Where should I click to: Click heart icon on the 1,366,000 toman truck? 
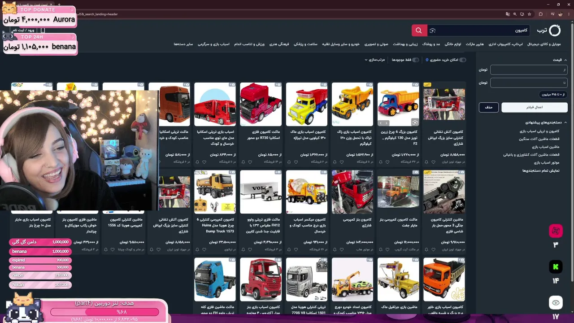pos(296,162)
